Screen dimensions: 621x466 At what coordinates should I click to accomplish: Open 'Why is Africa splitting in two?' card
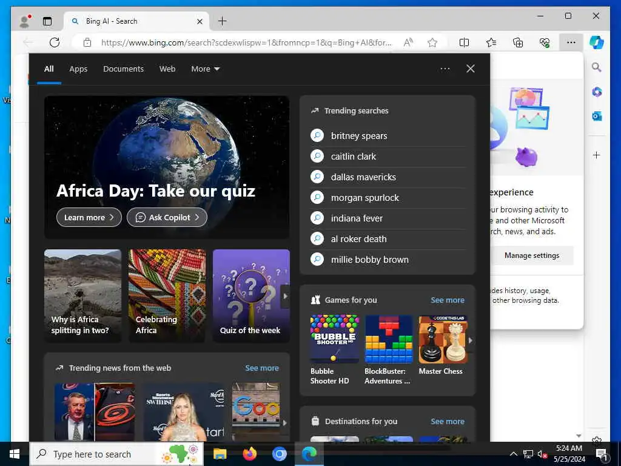tap(82, 295)
